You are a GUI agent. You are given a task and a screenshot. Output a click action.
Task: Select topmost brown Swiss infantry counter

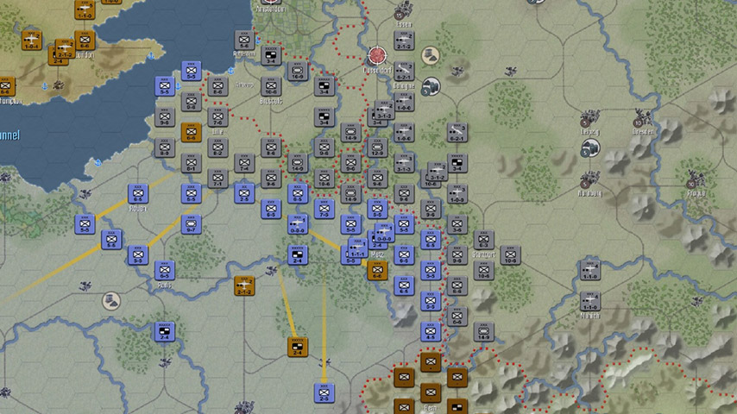(431, 362)
